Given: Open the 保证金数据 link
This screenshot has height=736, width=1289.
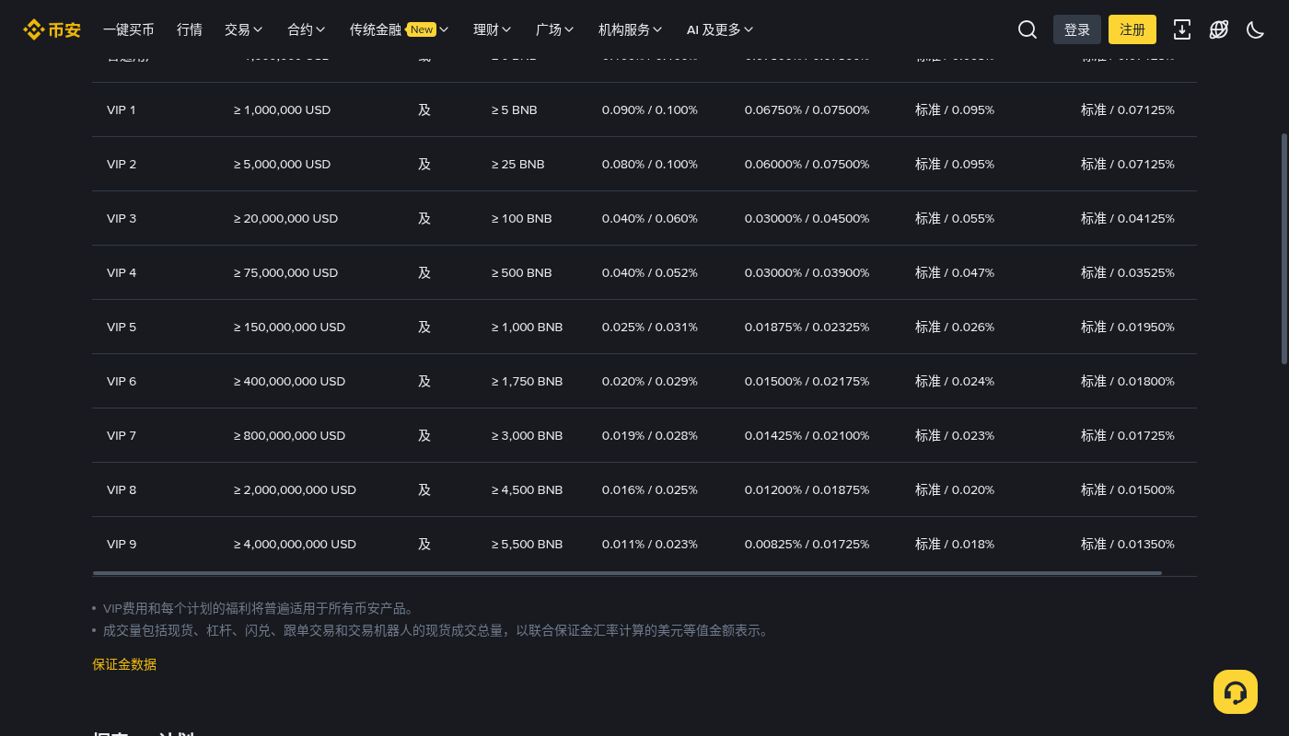Looking at the screenshot, I should [x=124, y=664].
